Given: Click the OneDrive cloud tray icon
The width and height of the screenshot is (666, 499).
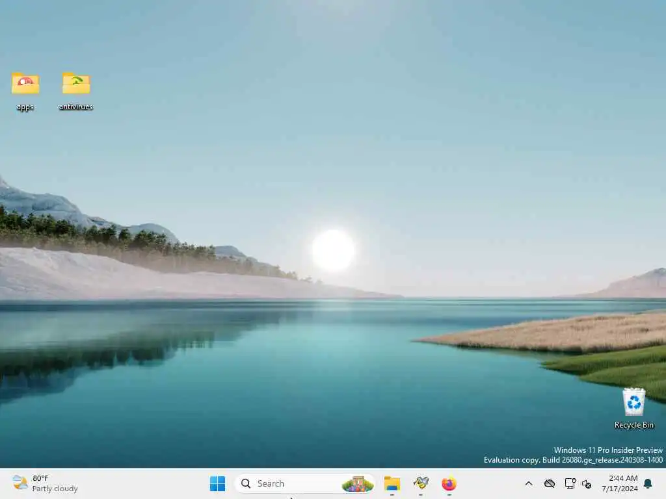Looking at the screenshot, I should coord(549,483).
